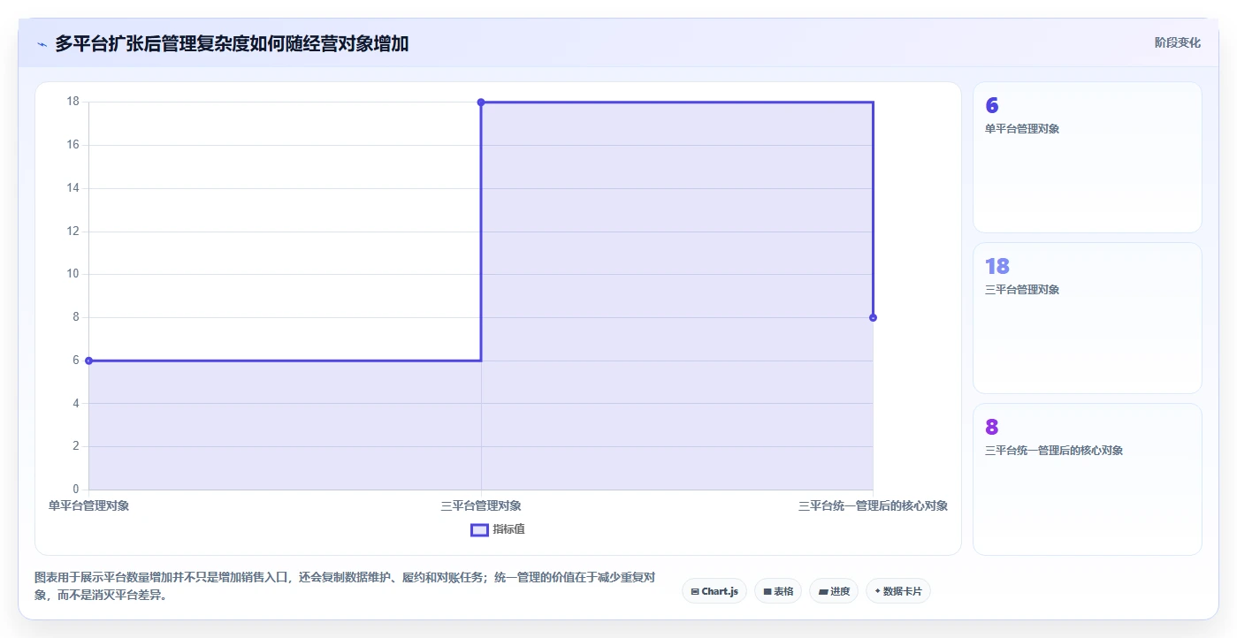This screenshot has width=1237, height=638.
Task: Select the Chart.js tag
Action: tap(714, 591)
